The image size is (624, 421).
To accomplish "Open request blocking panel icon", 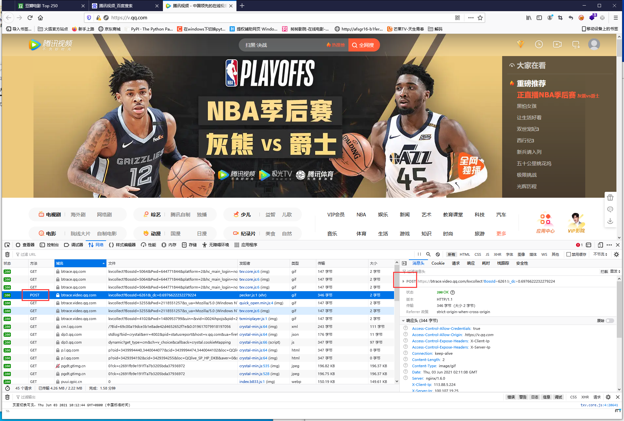I will pyautogui.click(x=438, y=254).
